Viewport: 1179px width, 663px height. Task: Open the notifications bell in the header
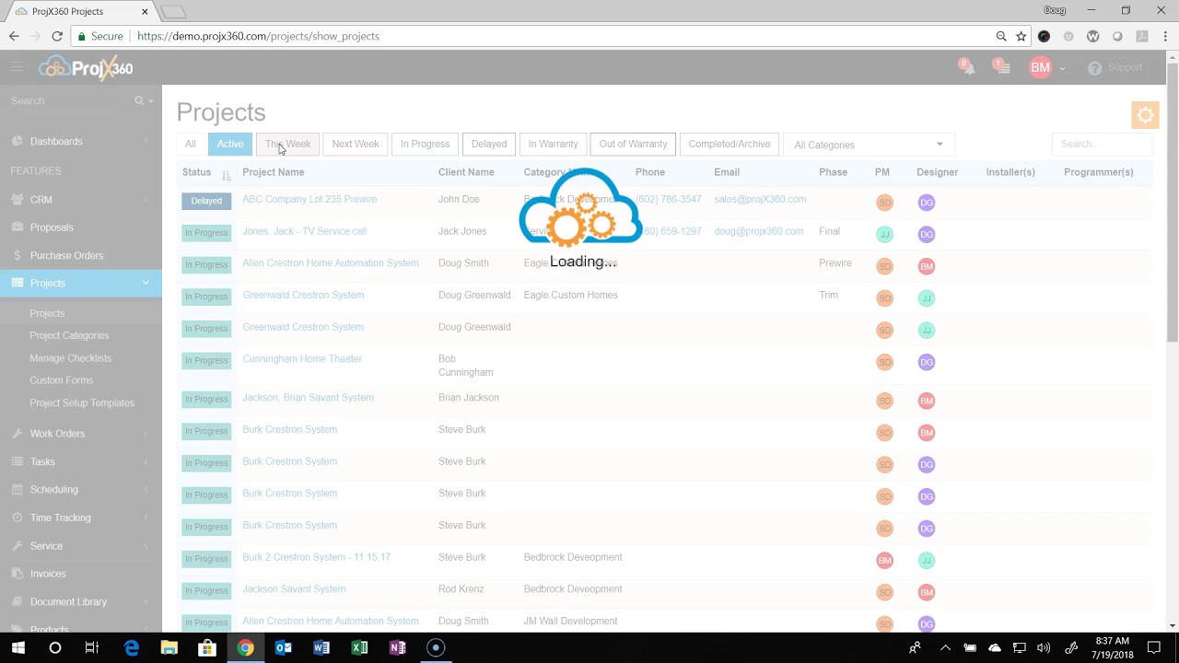(967, 67)
